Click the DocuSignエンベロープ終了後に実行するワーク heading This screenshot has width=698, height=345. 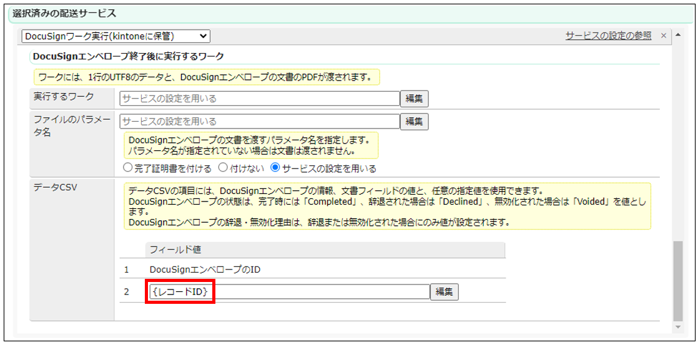(128, 57)
